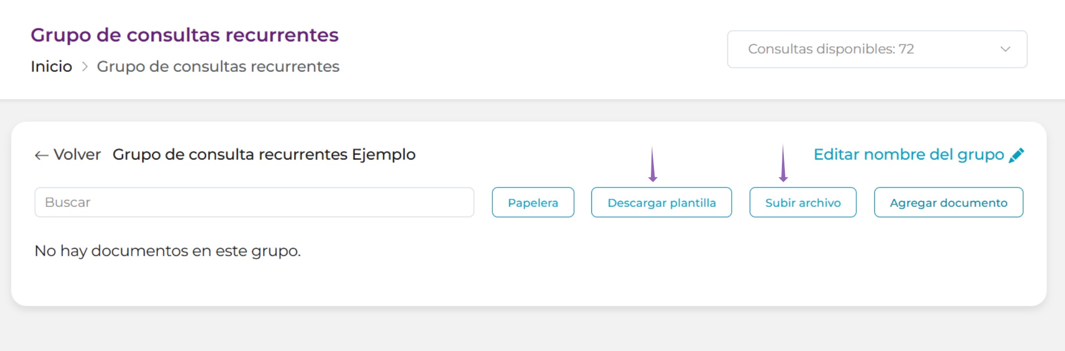1065x351 pixels.
Task: Click the breadcrumb chevron separator icon
Action: [85, 66]
